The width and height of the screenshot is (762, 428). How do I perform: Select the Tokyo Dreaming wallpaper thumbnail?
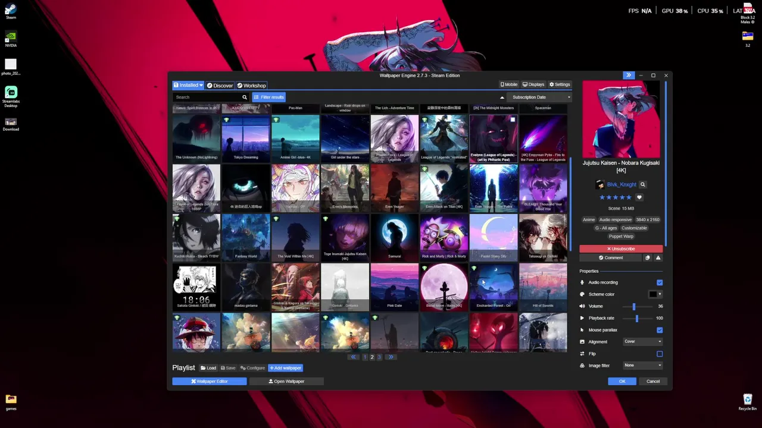pyautogui.click(x=246, y=139)
